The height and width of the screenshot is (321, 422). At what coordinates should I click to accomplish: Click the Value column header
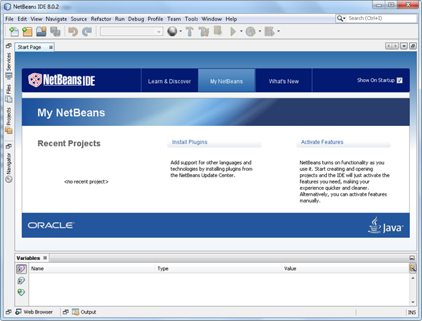coord(345,269)
